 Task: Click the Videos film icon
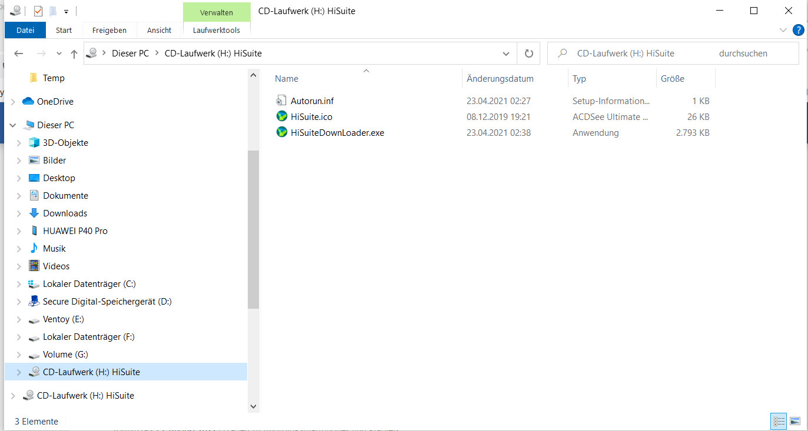(34, 266)
